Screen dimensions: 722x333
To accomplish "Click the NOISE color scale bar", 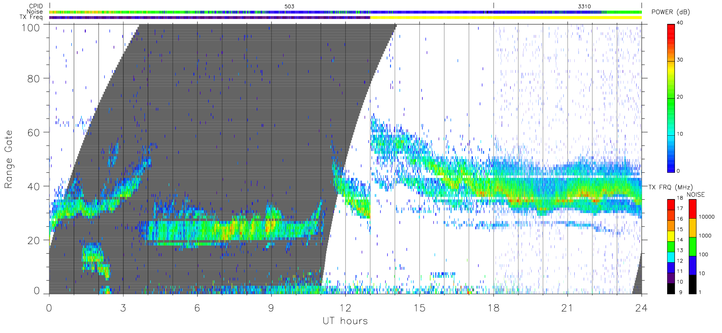I will click(x=693, y=246).
